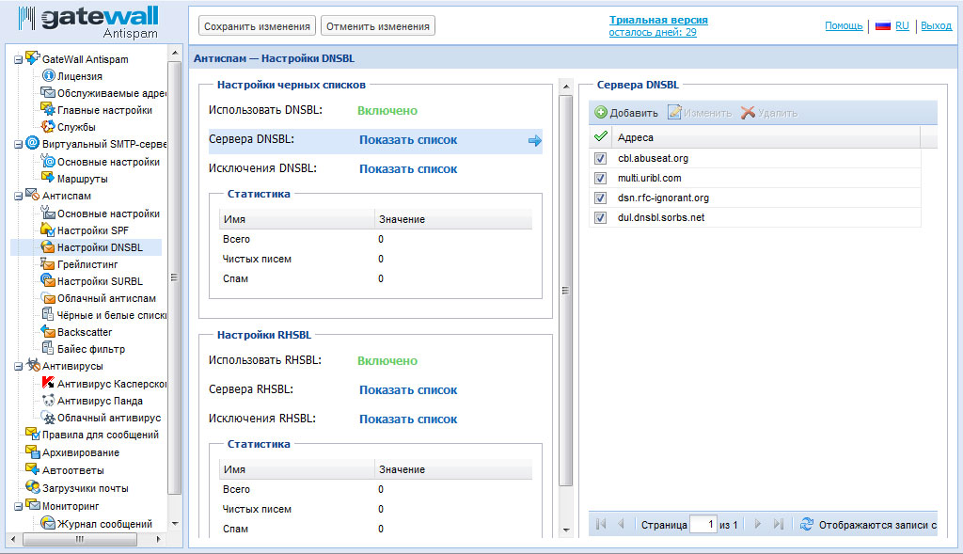
Task: Click the green check header icon
Action: click(601, 136)
